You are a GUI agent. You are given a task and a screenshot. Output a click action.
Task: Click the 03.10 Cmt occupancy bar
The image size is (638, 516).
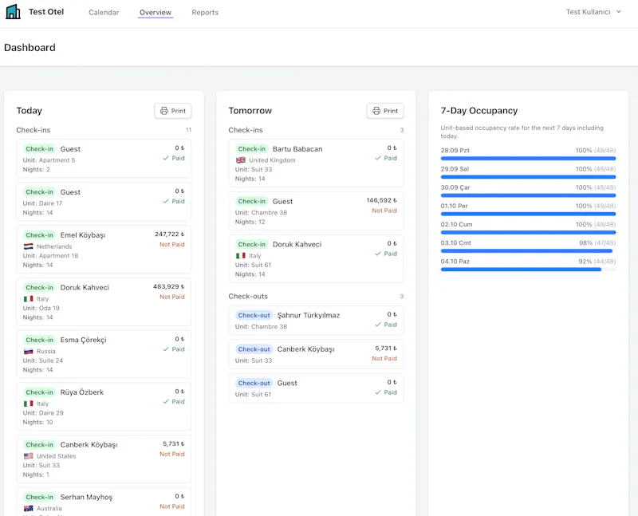point(528,251)
